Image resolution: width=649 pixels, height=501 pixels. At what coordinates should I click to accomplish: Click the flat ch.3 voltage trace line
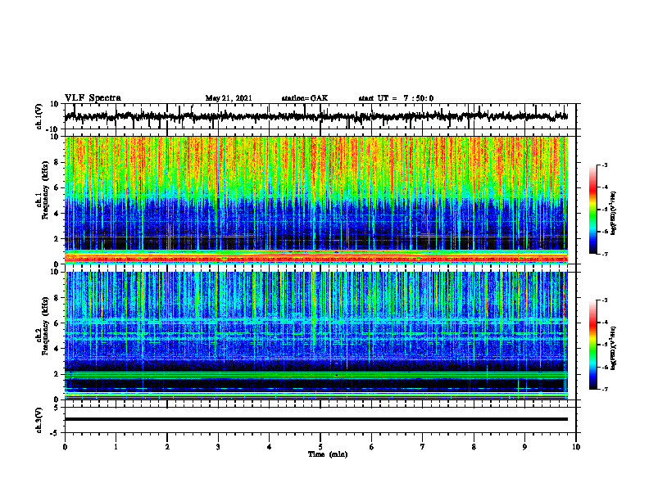(316, 419)
